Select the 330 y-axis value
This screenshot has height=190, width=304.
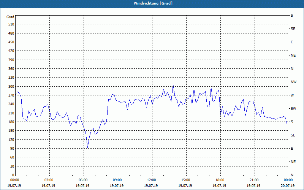tap(11, 78)
